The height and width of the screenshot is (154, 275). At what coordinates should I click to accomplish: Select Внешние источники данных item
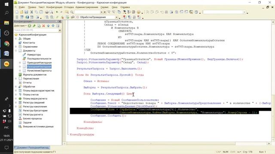38,127
